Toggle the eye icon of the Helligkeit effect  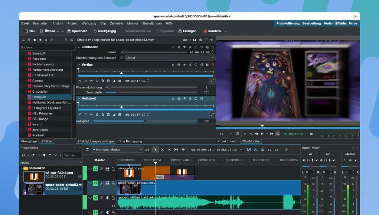(x=184, y=99)
